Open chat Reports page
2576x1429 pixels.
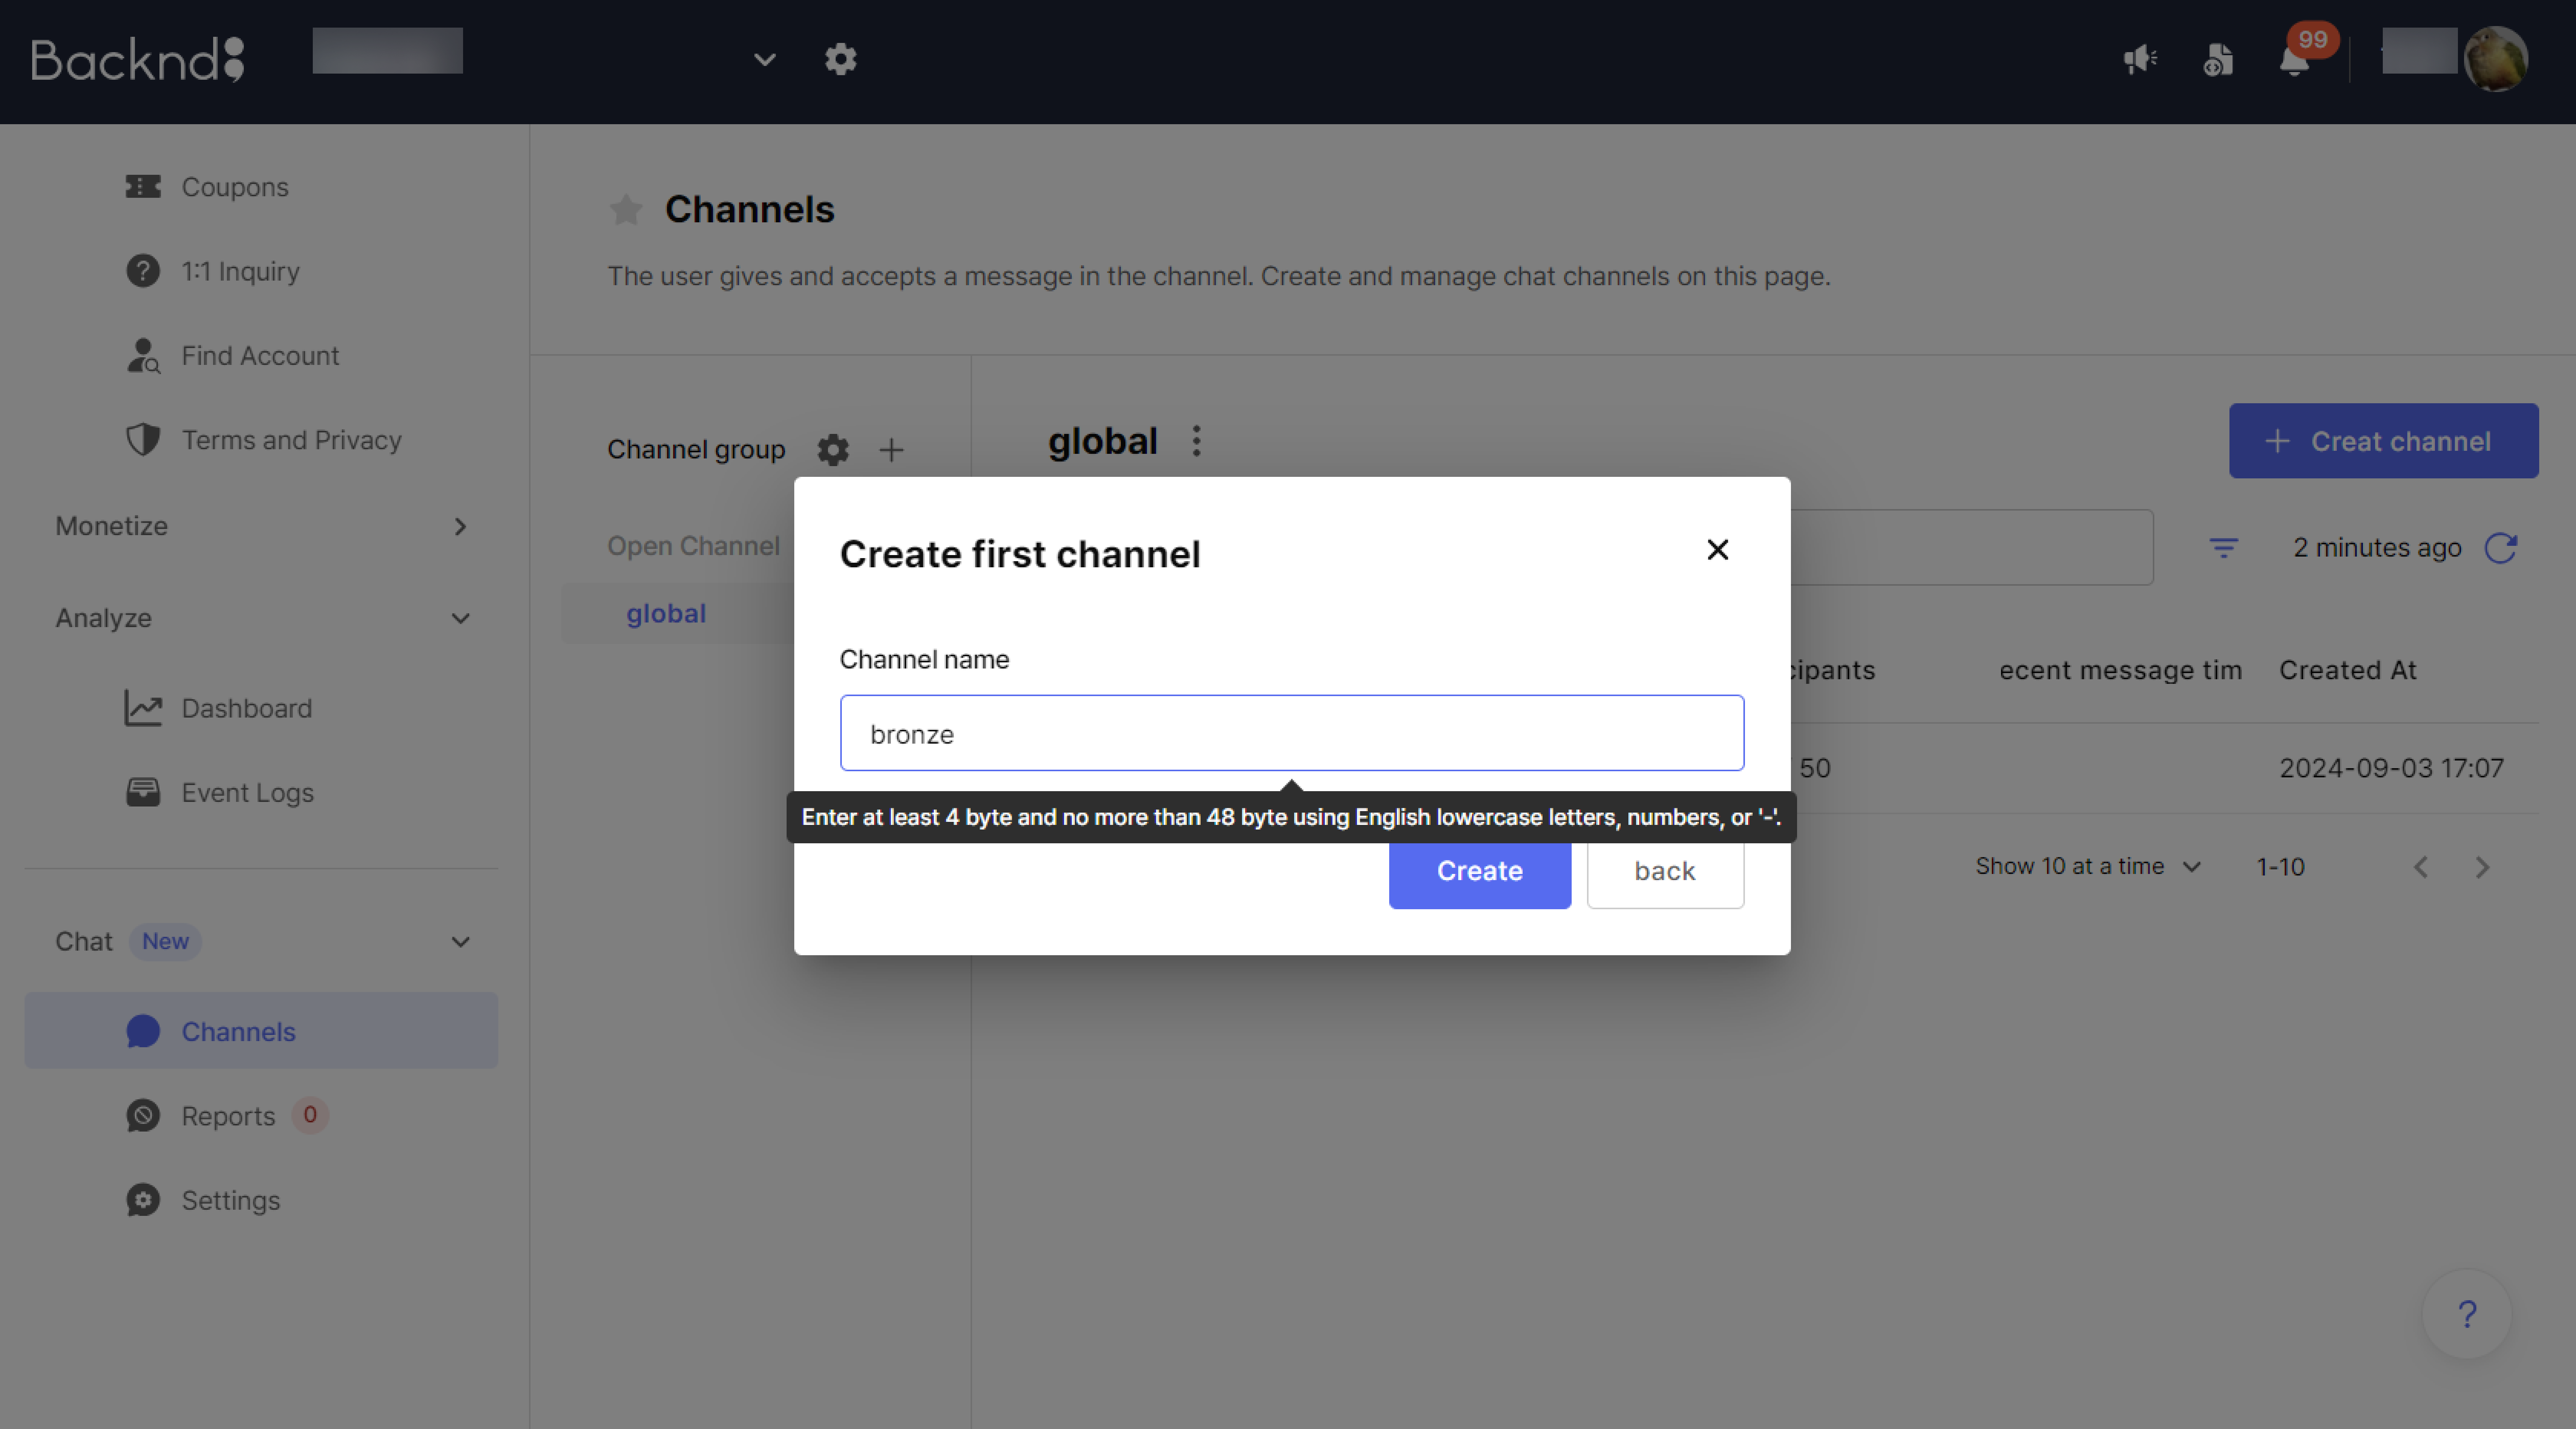point(228,1115)
